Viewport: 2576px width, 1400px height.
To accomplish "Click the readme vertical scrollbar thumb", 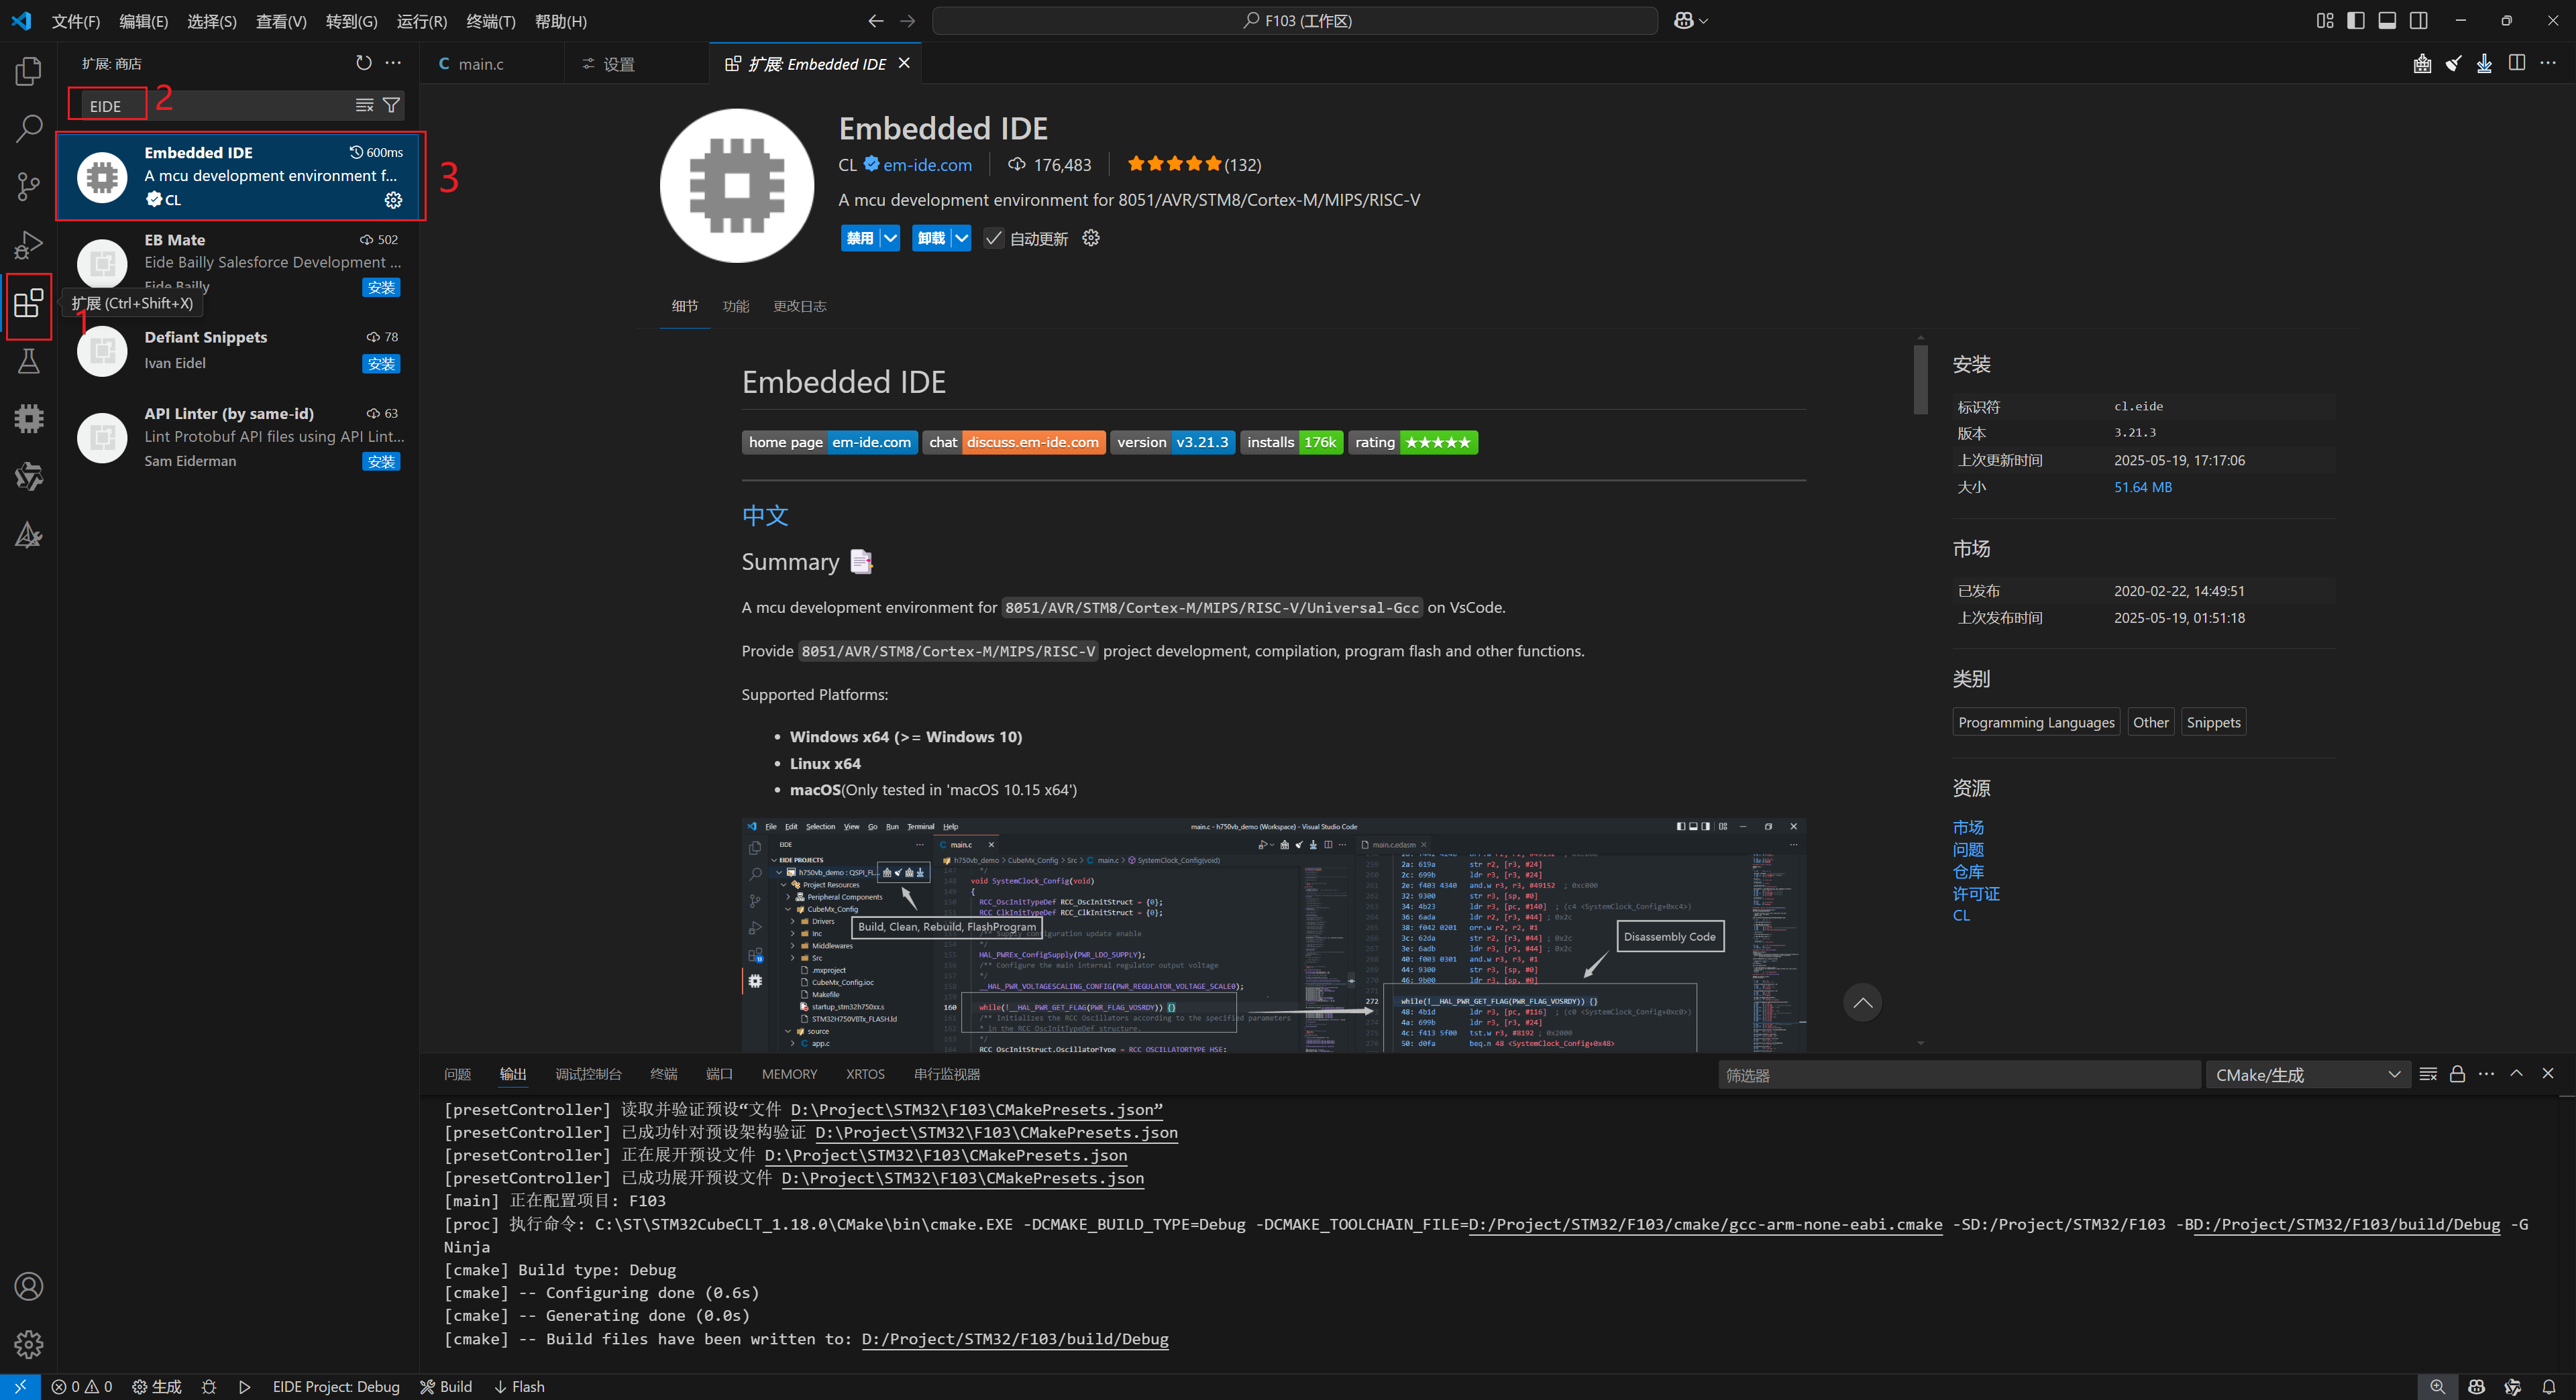I will [1920, 379].
